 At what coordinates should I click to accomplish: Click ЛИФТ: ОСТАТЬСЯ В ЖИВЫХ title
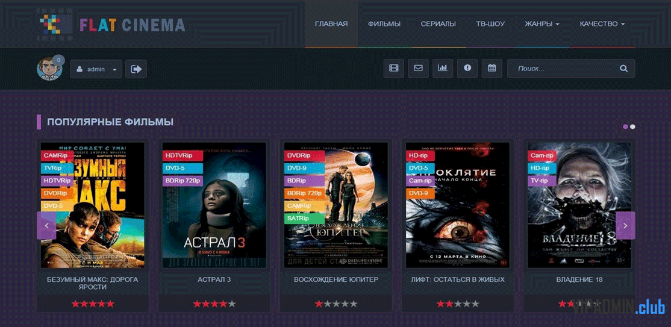tap(457, 279)
